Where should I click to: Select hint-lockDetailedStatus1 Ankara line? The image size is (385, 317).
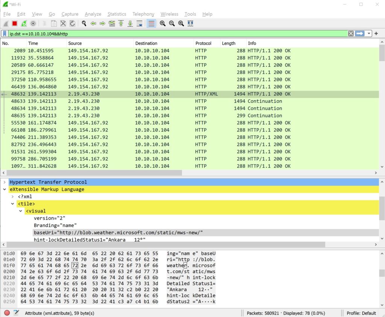click(x=89, y=240)
